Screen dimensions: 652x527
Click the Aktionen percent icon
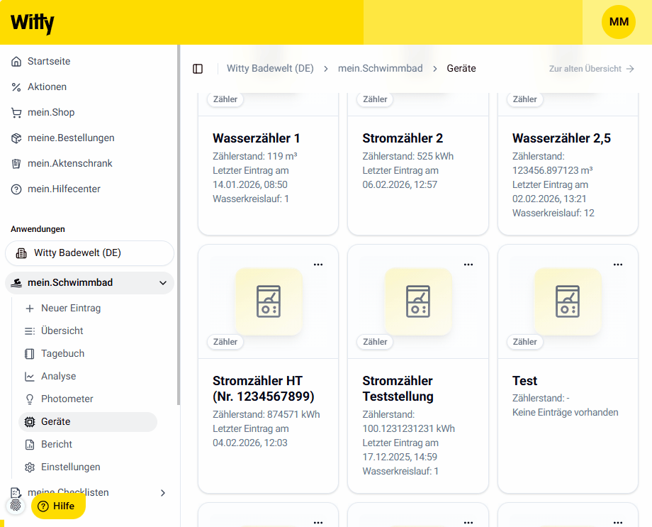coord(16,87)
